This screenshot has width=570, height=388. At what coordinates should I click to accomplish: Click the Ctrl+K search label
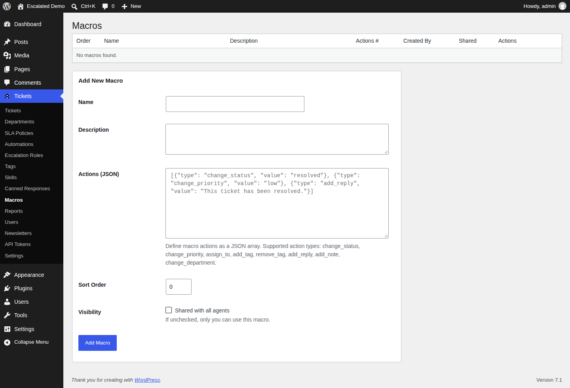[88, 6]
